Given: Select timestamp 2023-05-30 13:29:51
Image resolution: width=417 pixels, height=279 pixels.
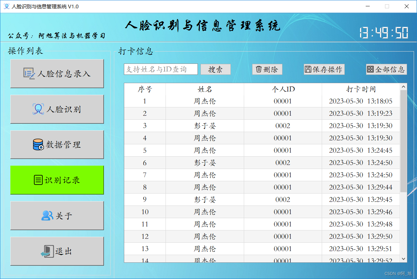Looking at the screenshot, I should [x=361, y=249].
